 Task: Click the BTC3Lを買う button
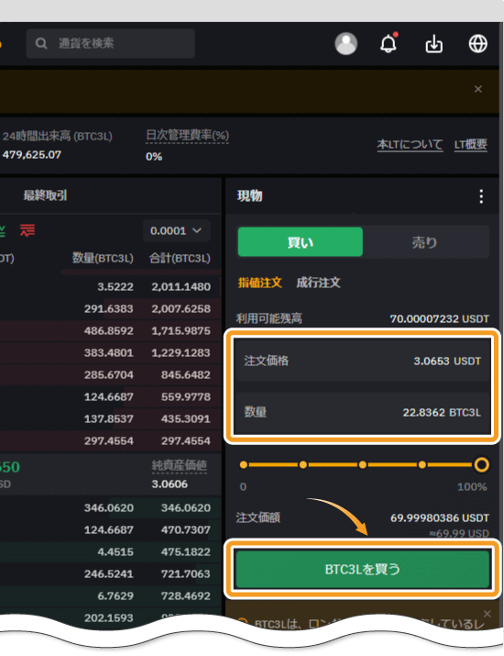point(362,569)
